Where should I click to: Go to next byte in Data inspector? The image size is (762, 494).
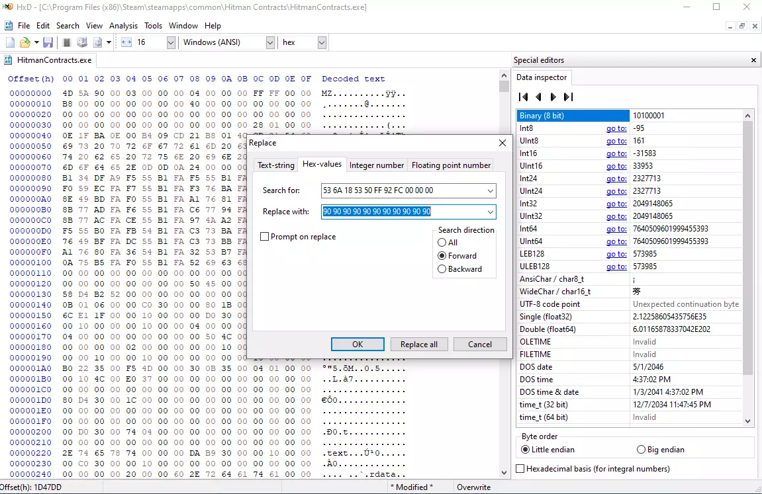pyautogui.click(x=553, y=97)
